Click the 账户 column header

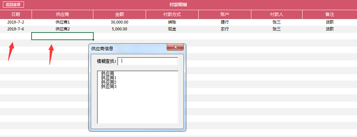click(225, 14)
